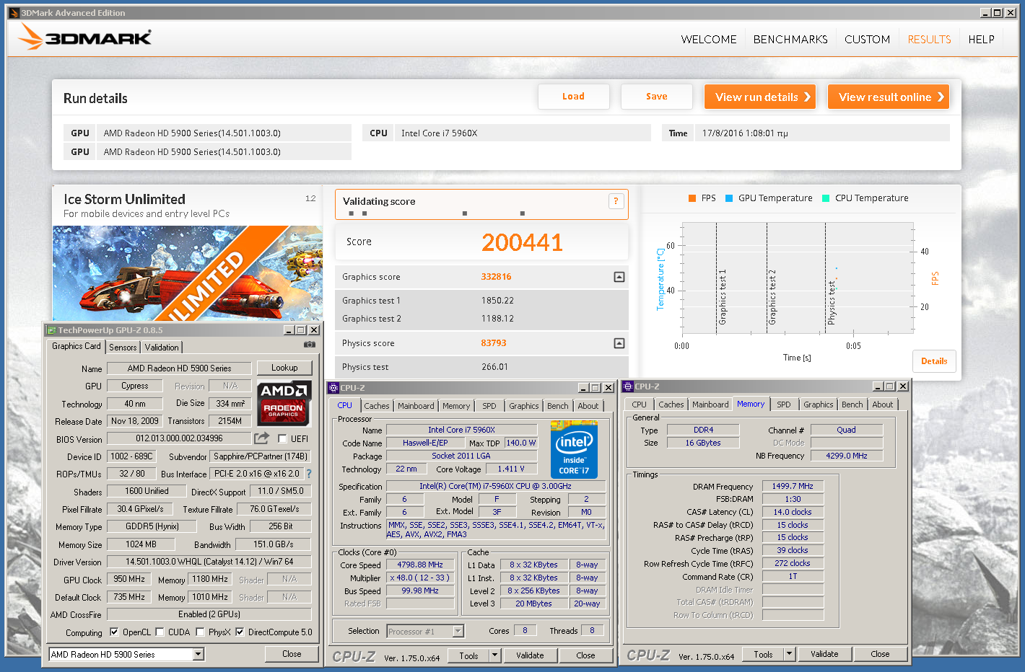This screenshot has height=672, width=1025.
Task: Click the GPU-Z screenshot camera icon
Action: pyautogui.click(x=310, y=345)
